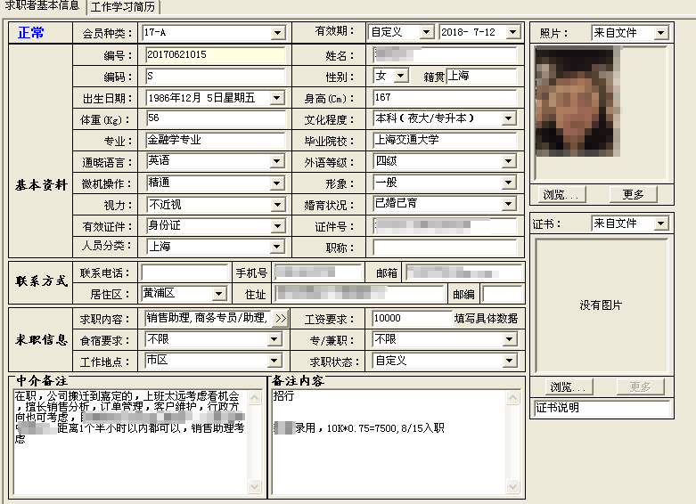Click the 邮箱 input field
This screenshot has width=696, height=504.
pos(464,272)
